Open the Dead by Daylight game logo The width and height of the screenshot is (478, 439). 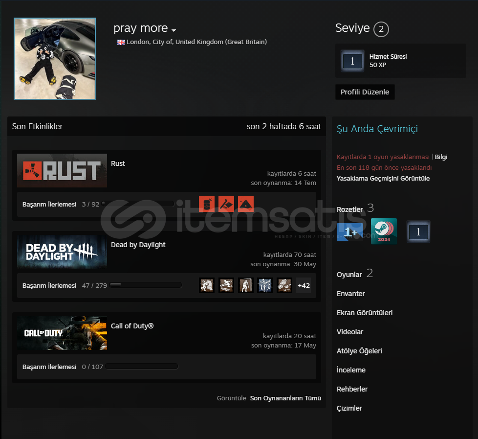coord(62,252)
